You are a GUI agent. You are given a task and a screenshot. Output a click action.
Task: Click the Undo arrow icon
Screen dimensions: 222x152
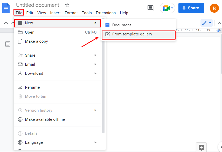click(6, 23)
